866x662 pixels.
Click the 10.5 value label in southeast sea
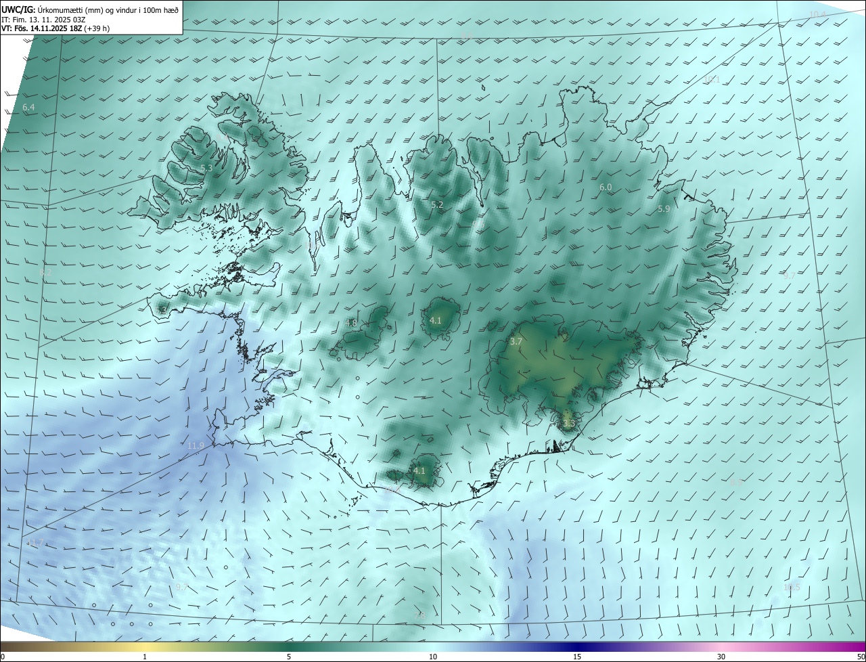(x=792, y=587)
